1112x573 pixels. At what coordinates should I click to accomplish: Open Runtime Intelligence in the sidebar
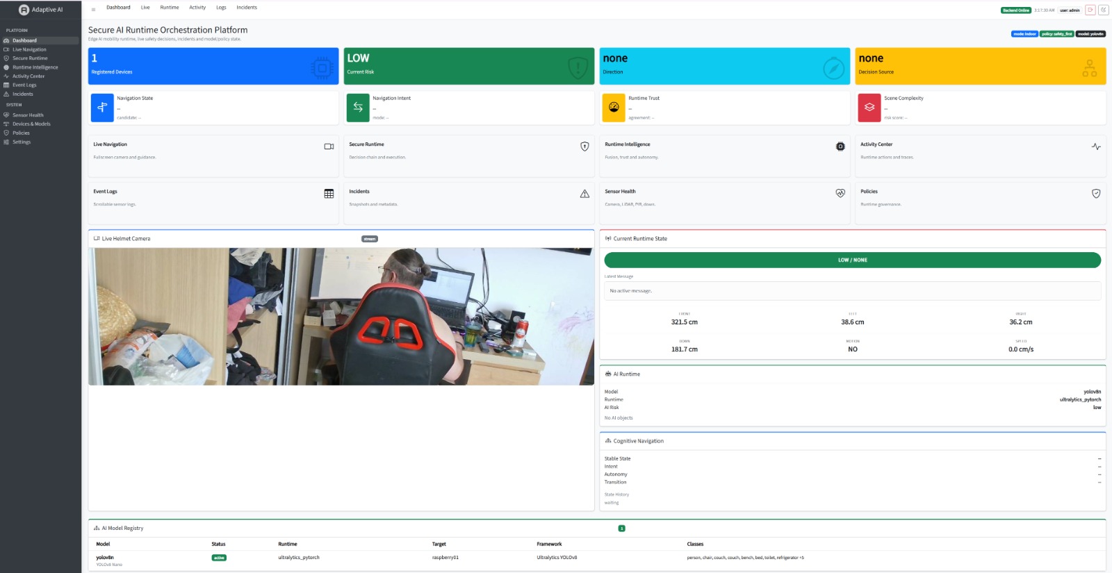point(40,67)
